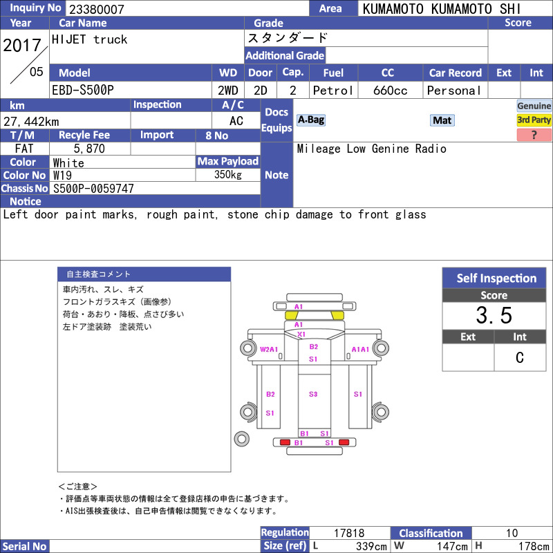Click the self inspection score 3.5
The image size is (553, 553).
(494, 315)
